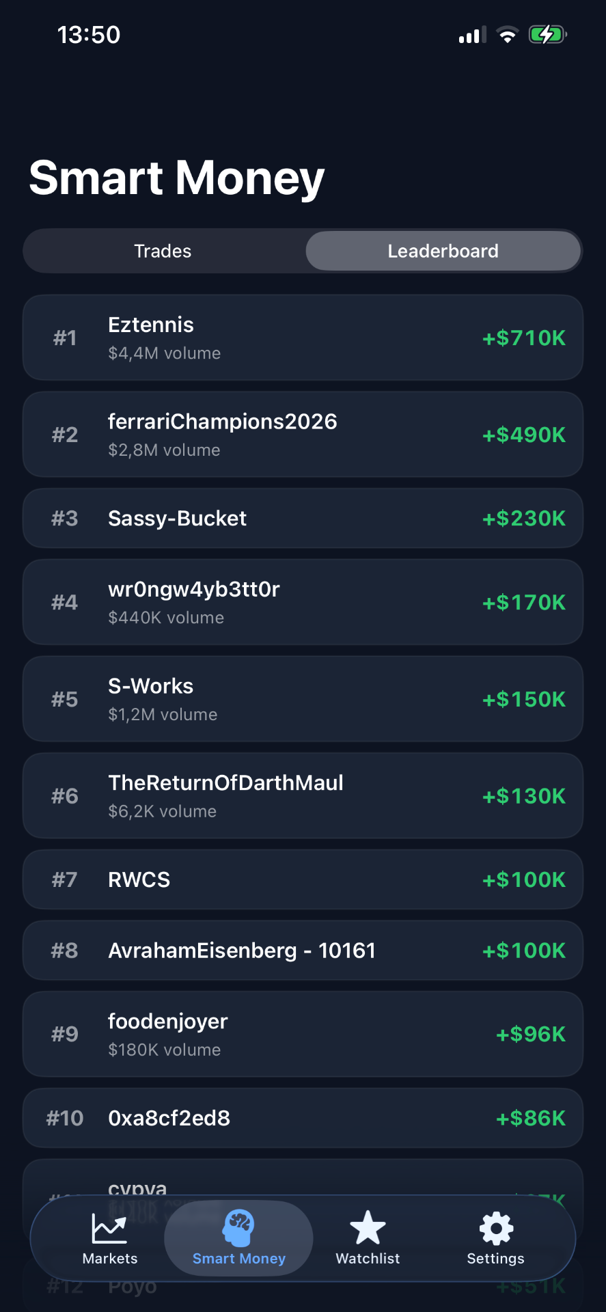Tap AvrahamEisenberg - 10161 entry
606x1312 pixels.
303,951
